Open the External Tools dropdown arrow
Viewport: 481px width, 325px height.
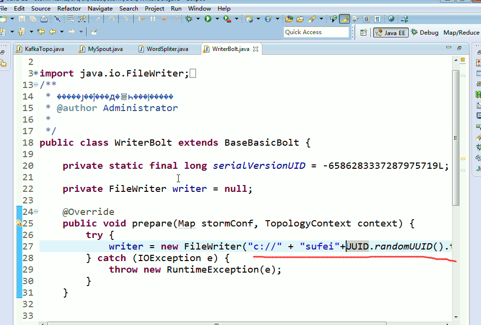[x=236, y=19]
